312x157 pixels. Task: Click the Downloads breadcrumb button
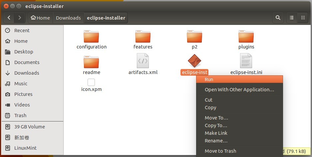click(68, 18)
